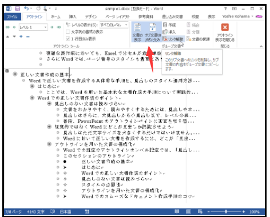The image size is (270, 217).
Task: Toggle 文字列の書式の表示 checkbox
Action: 67,32
